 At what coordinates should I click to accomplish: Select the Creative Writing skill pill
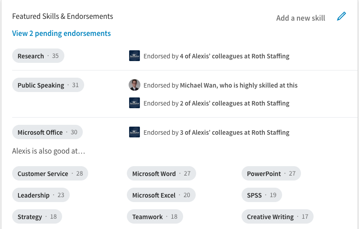(x=277, y=217)
